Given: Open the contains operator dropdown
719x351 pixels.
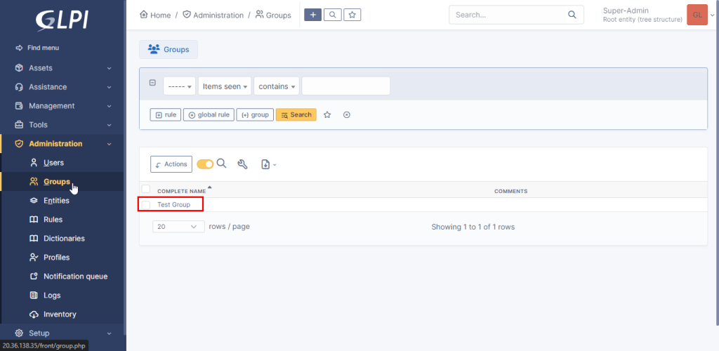Looking at the screenshot, I should point(277,86).
